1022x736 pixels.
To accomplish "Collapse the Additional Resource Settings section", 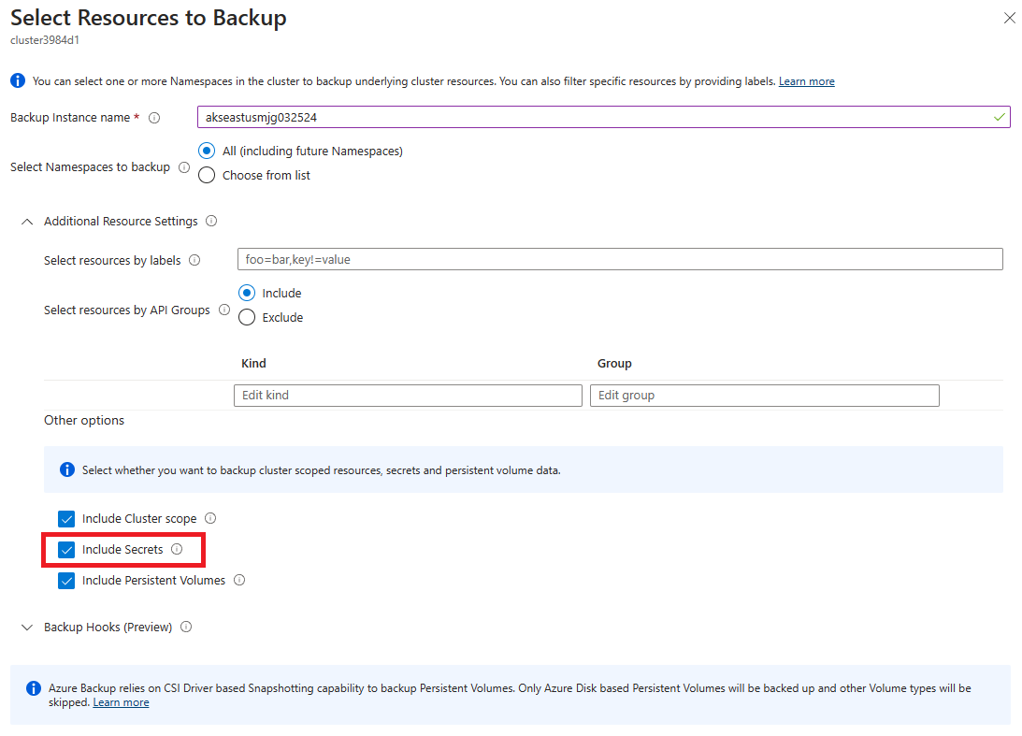I will tap(26, 221).
